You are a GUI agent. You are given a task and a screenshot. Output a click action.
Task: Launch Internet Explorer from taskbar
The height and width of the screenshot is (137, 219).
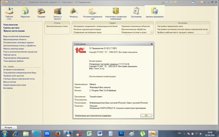[15, 134]
